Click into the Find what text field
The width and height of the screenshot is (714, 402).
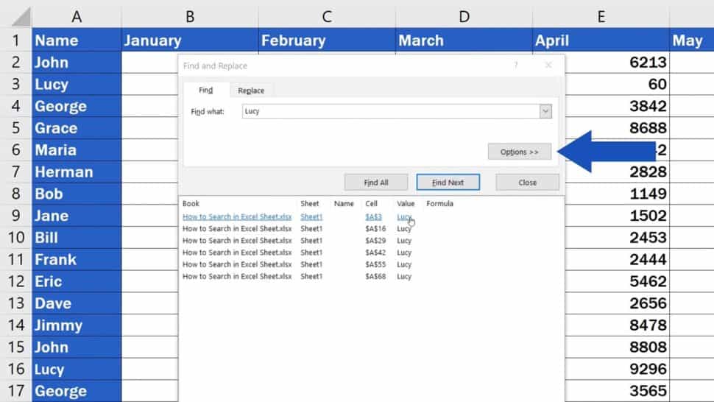point(390,111)
